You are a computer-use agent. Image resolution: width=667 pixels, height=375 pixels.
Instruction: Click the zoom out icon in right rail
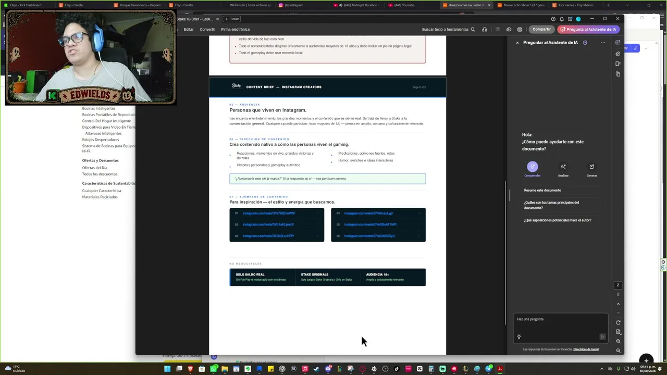click(618, 351)
